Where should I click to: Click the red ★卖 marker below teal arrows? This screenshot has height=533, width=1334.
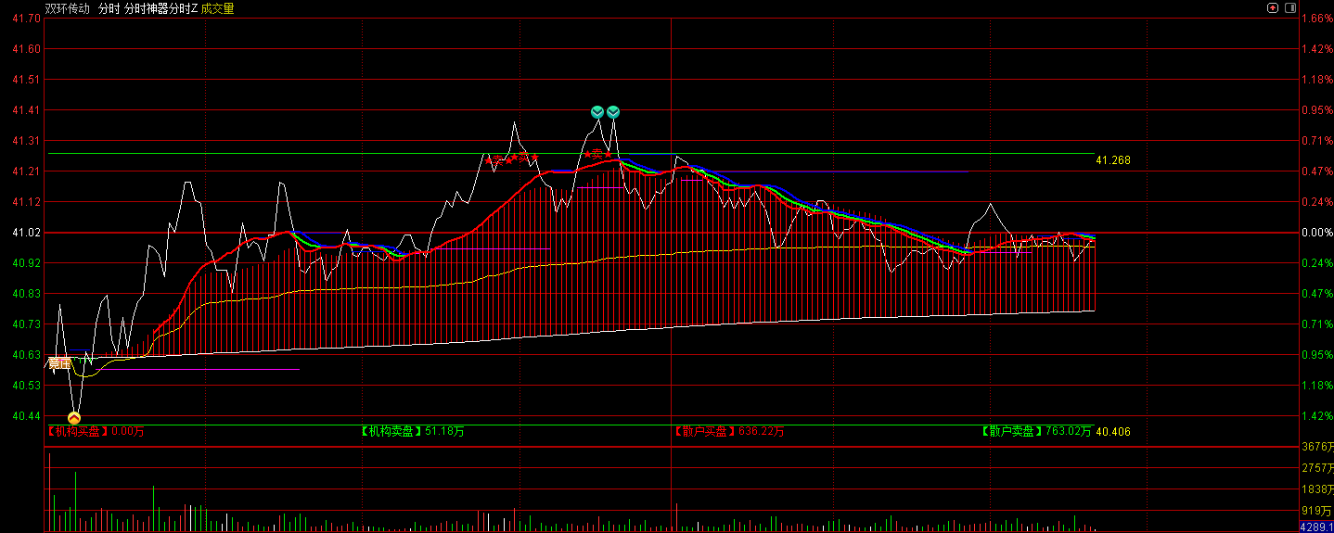click(x=598, y=154)
